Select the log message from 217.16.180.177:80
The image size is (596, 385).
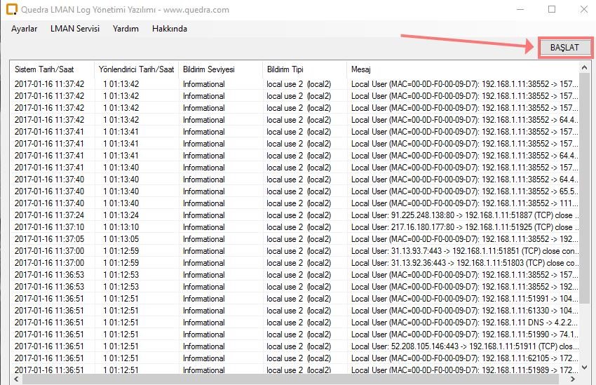pyautogui.click(x=461, y=227)
